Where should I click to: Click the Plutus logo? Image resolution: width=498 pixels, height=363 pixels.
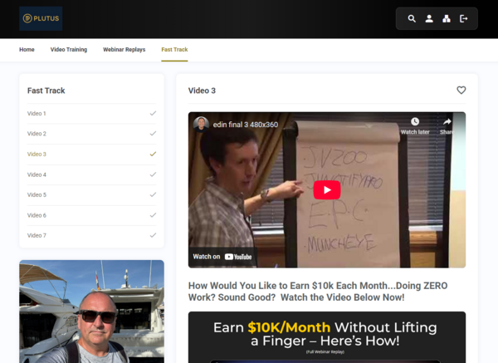[41, 18]
